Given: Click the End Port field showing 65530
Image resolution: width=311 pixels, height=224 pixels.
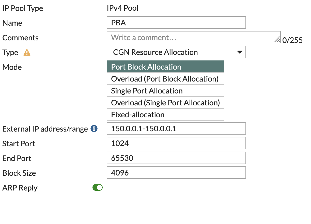Looking at the screenshot, I should [x=176, y=158].
